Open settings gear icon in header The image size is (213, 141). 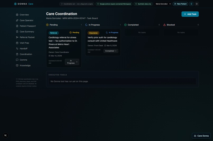pyautogui.click(x=197, y=4)
